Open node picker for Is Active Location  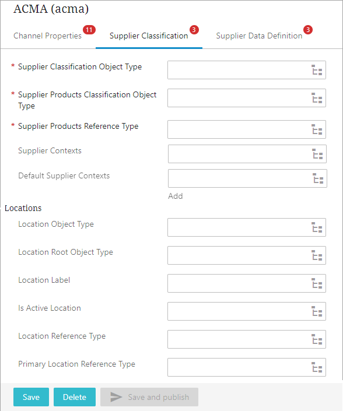coord(317,311)
